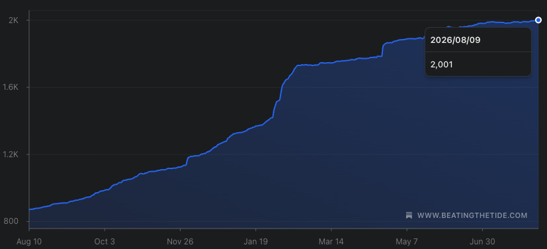The width and height of the screenshot is (547, 249).
Task: Click the Mar 14 x-axis label
Action: click(331, 241)
